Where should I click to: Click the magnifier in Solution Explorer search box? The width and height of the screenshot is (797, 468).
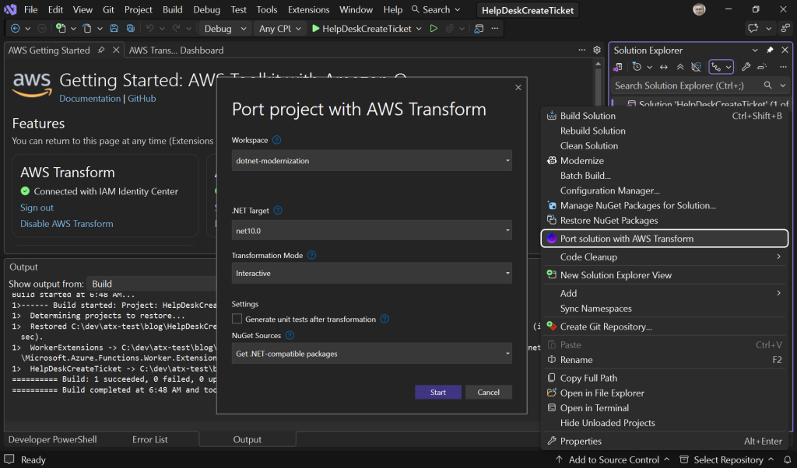point(768,86)
